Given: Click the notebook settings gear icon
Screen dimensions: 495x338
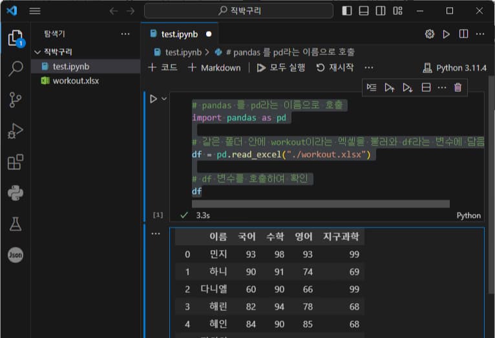Looking at the screenshot, I should 429,34.
